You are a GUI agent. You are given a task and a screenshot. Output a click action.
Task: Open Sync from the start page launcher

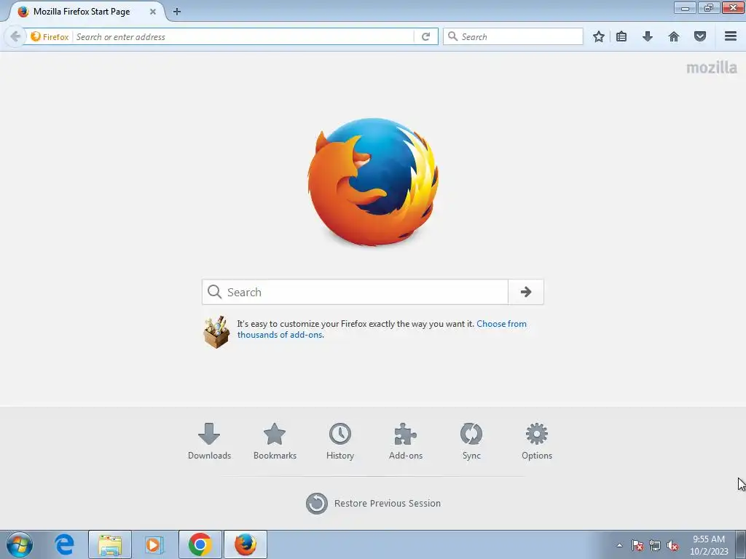(x=471, y=441)
